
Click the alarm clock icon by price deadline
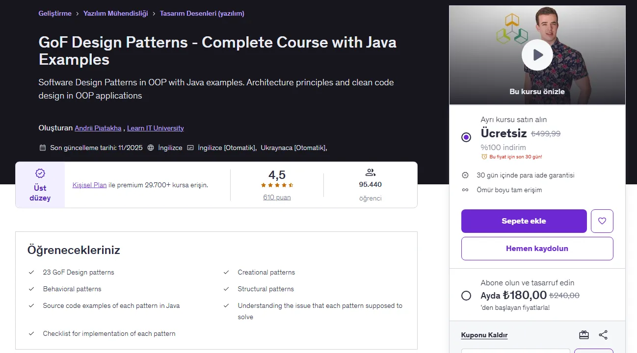click(x=484, y=157)
